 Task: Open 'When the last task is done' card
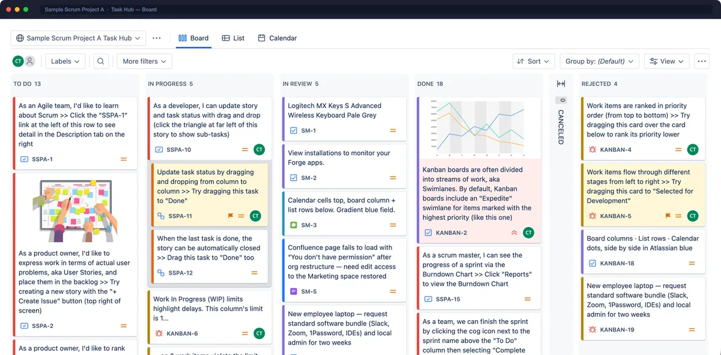click(x=211, y=256)
